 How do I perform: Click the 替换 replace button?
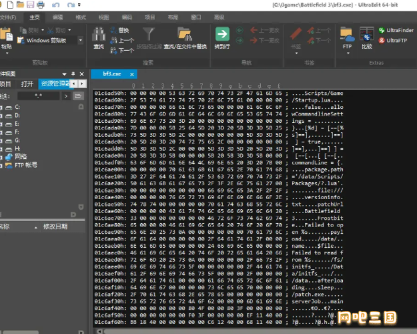[x=120, y=30]
